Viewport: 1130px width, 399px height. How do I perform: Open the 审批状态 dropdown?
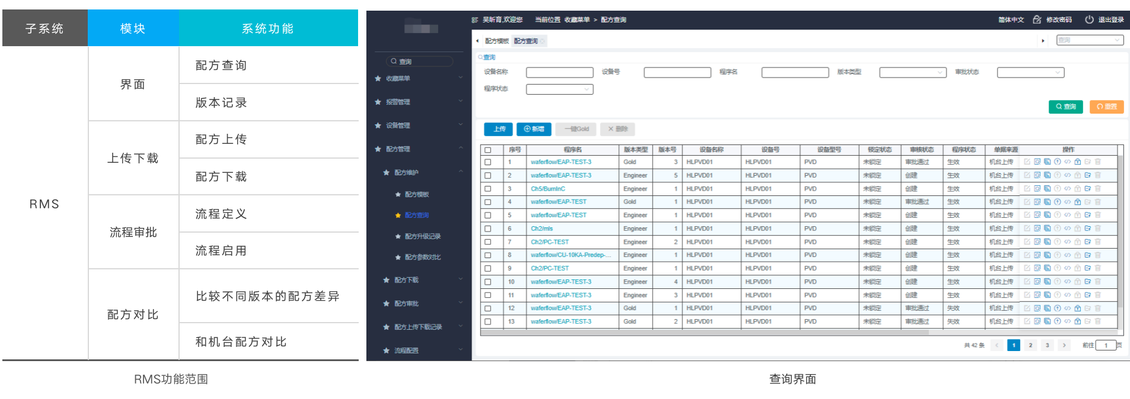[1030, 72]
